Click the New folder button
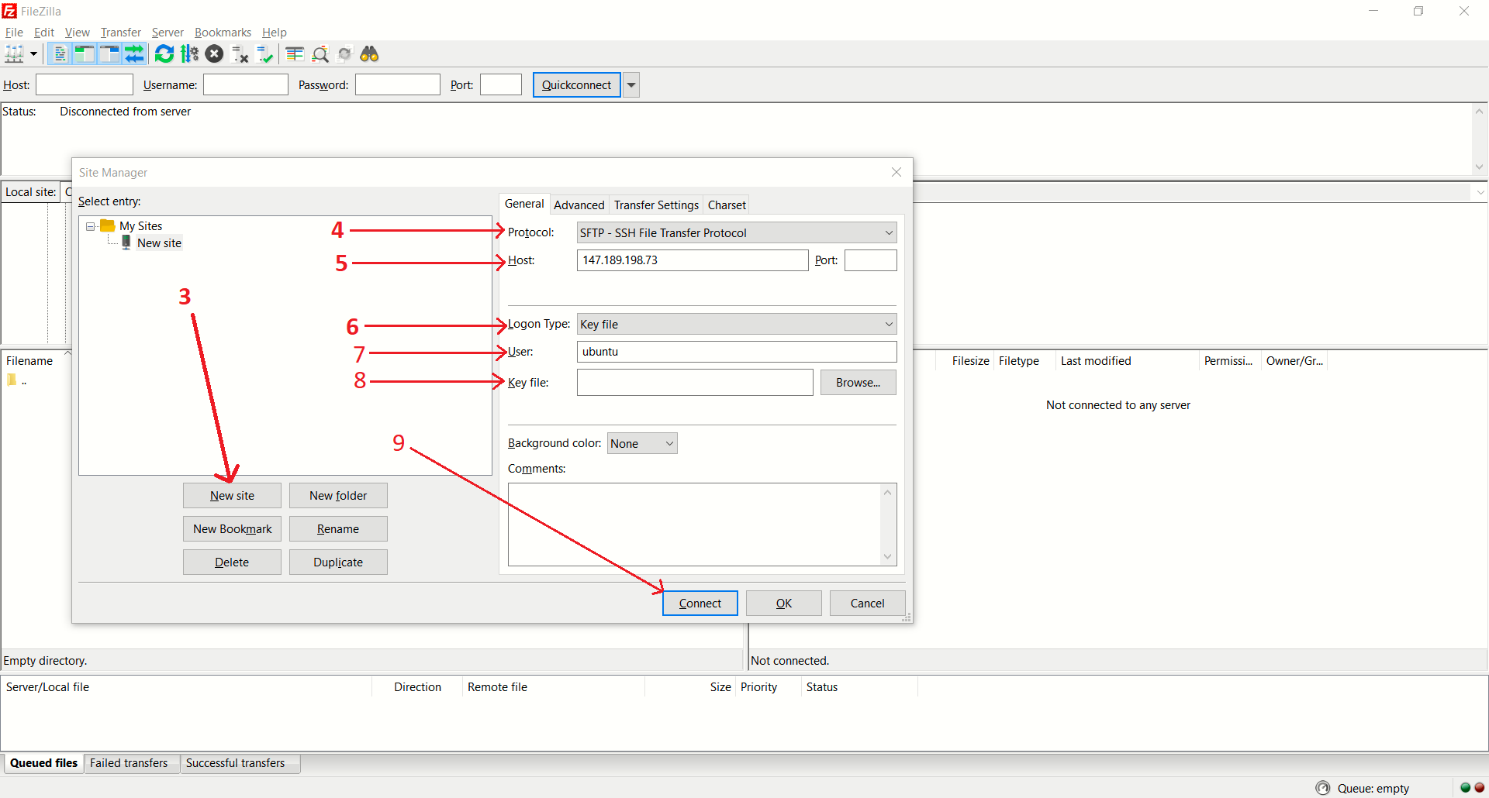1489x798 pixels. (x=338, y=496)
